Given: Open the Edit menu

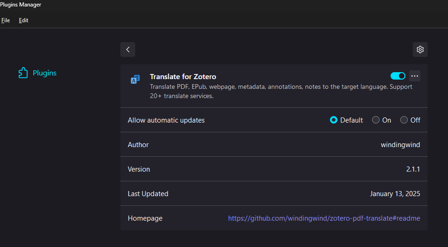Looking at the screenshot, I should (x=24, y=20).
